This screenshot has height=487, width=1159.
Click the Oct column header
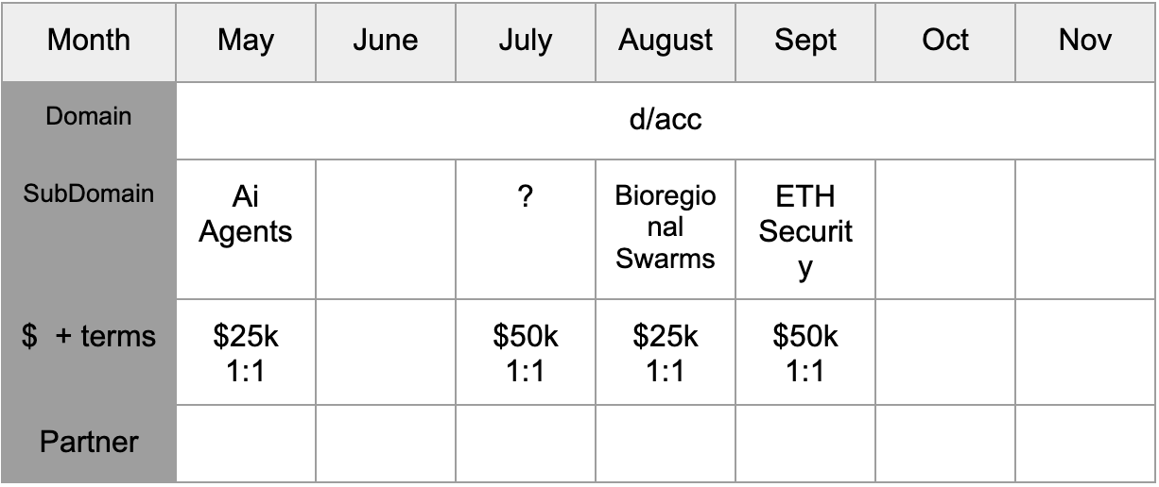[944, 41]
